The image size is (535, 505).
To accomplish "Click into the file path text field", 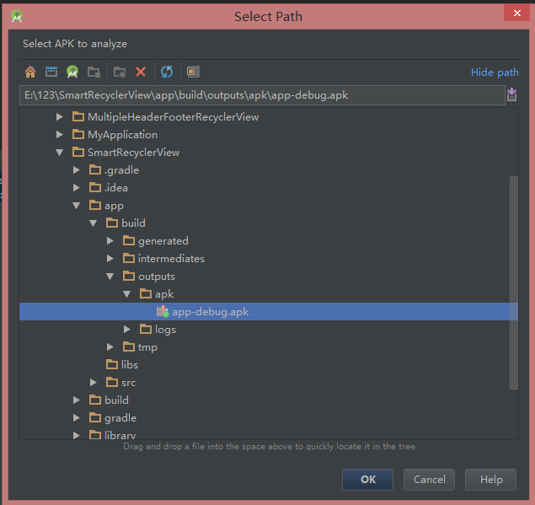I will (x=262, y=95).
